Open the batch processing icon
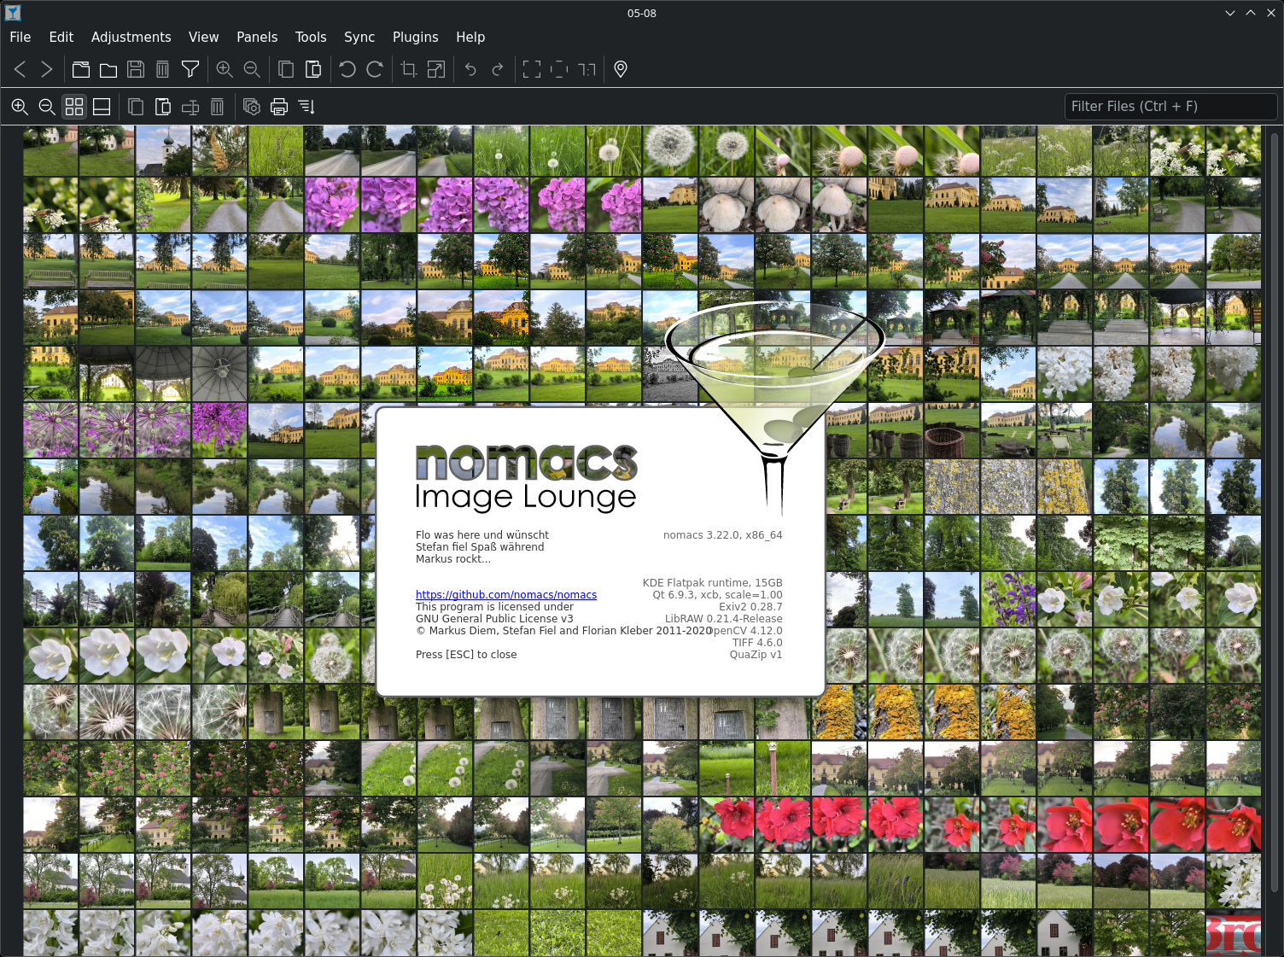Viewport: 1284px width, 957px height. [252, 107]
